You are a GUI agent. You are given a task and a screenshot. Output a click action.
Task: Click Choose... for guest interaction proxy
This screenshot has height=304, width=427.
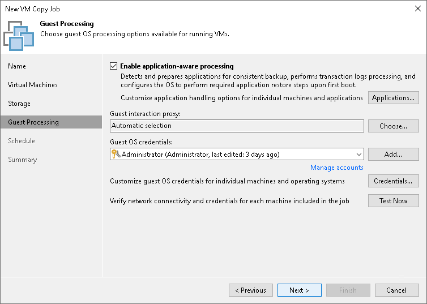point(393,126)
